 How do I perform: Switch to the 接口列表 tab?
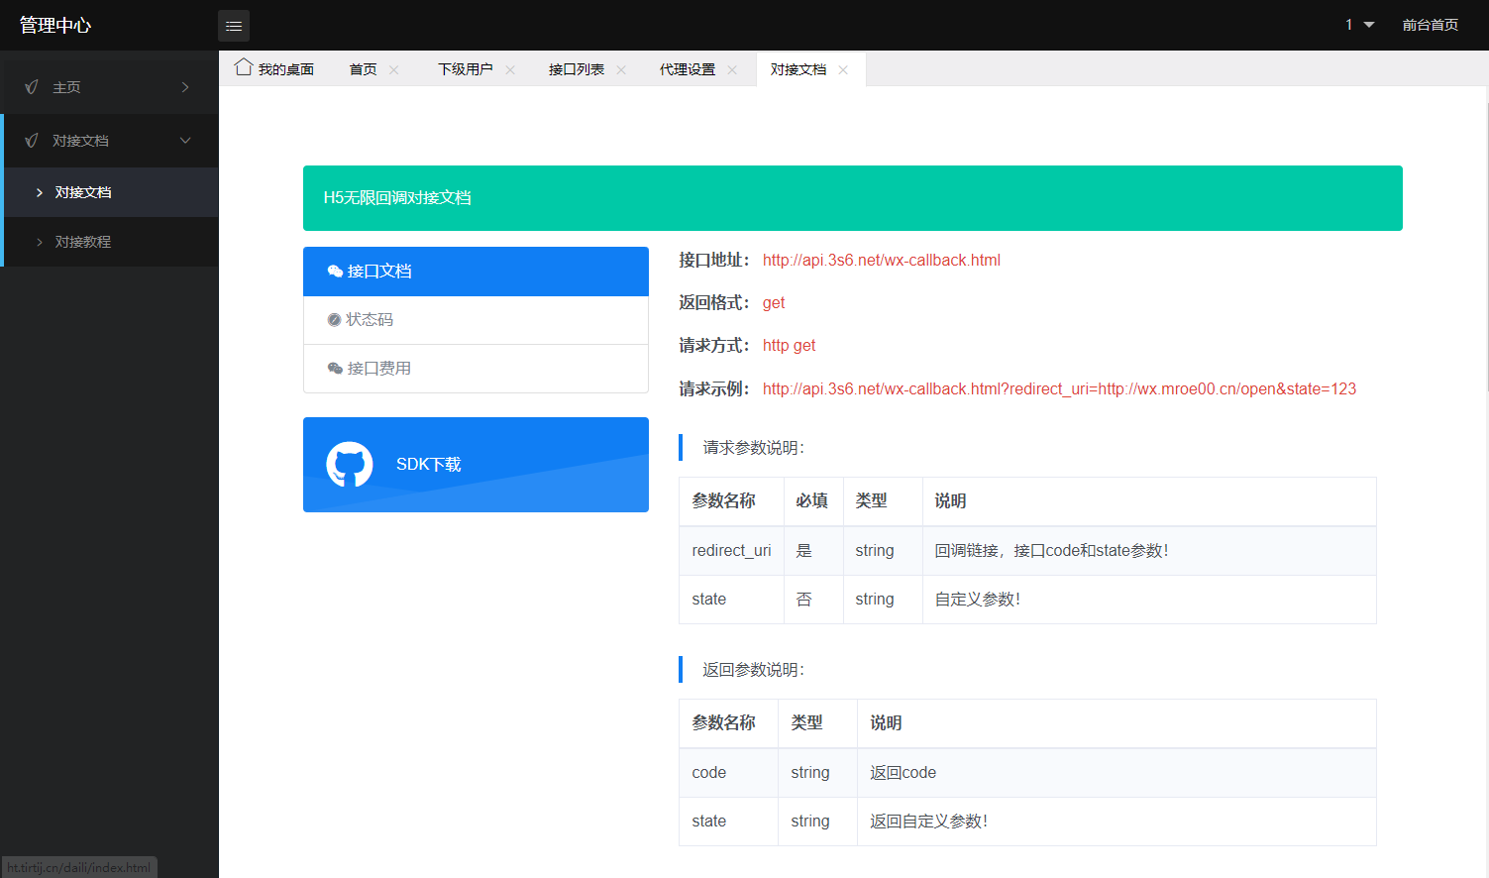pos(577,68)
